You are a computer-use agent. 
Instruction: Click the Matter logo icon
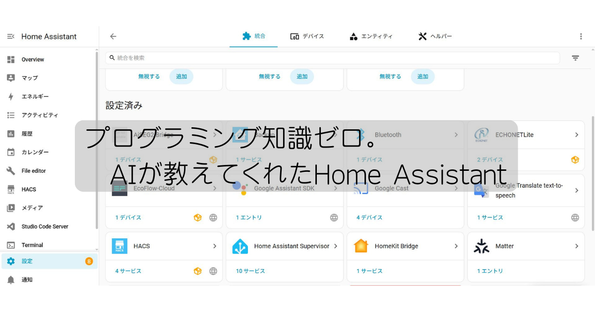coord(481,246)
